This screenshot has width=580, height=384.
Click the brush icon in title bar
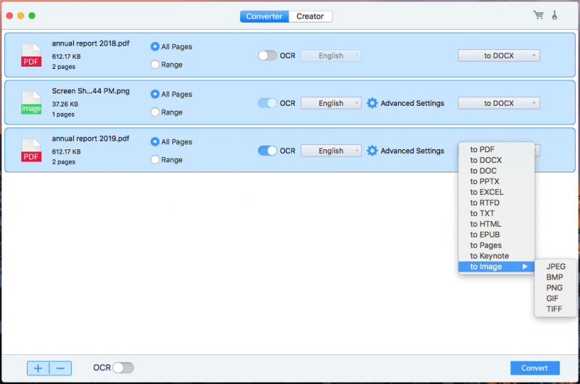tap(555, 15)
